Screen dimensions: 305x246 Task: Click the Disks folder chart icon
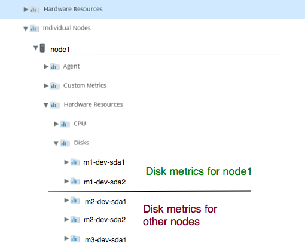(65, 143)
